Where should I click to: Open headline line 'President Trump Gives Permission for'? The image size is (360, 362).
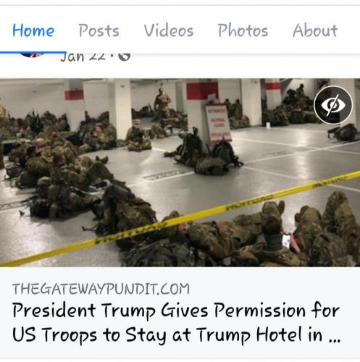click(176, 311)
